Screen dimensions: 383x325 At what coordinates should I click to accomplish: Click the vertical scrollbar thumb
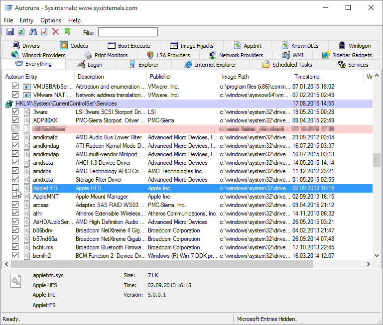click(x=377, y=160)
